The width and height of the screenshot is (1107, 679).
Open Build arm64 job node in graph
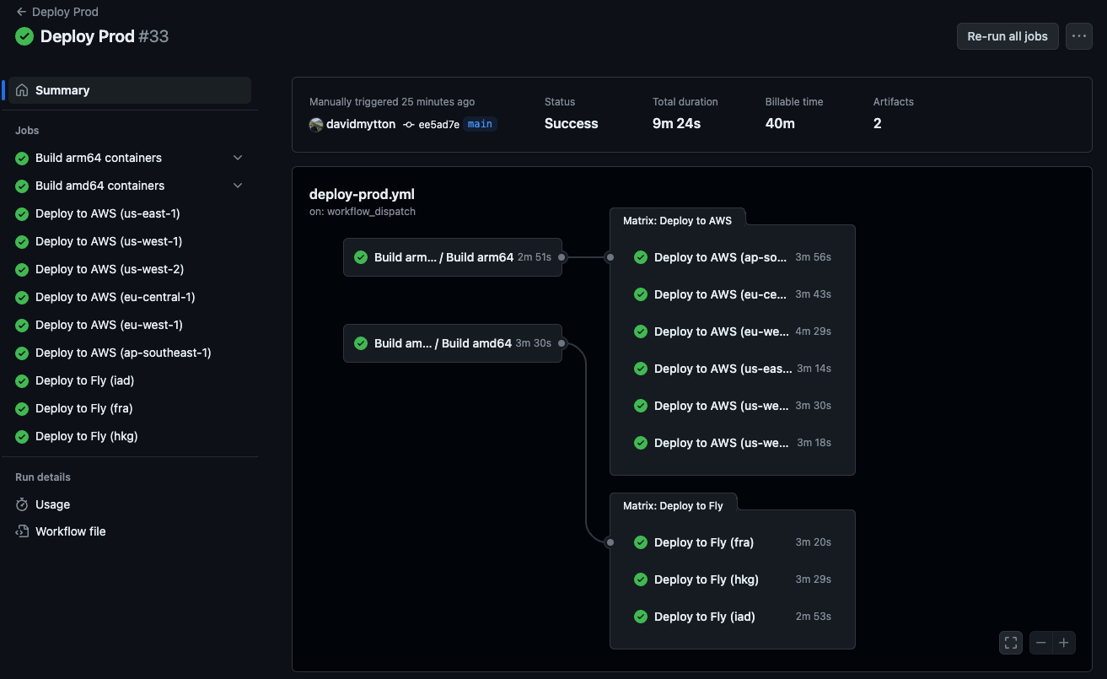click(x=453, y=257)
